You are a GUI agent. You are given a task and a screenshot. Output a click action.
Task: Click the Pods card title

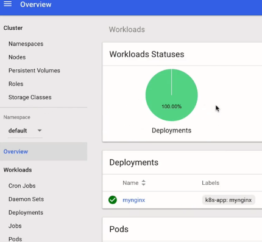[x=119, y=229]
